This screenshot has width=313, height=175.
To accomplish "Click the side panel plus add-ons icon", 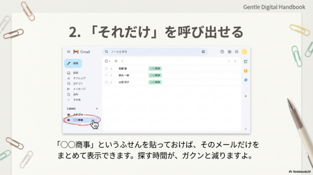I will 246,96.
